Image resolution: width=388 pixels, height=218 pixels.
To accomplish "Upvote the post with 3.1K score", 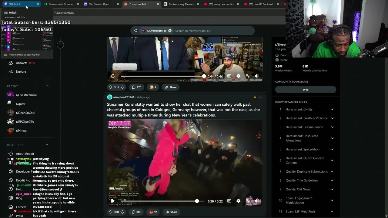I will coord(111,87).
